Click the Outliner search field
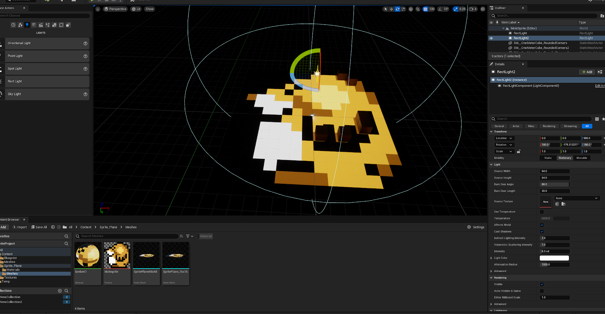Viewport: 605px width, 314px height. (x=544, y=16)
